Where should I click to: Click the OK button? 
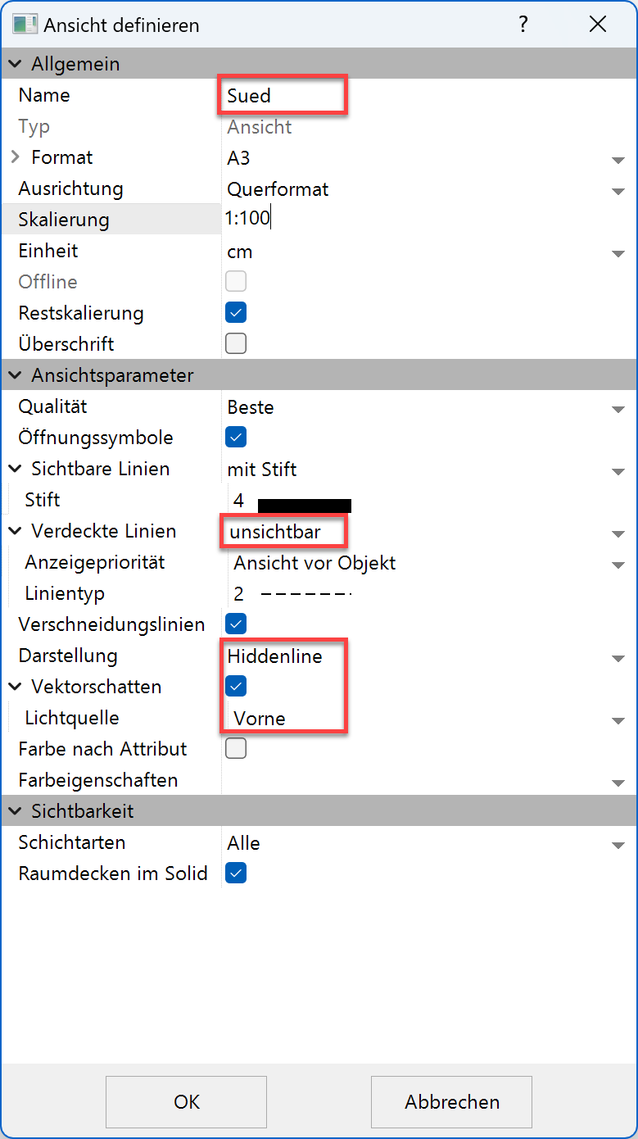(187, 1102)
